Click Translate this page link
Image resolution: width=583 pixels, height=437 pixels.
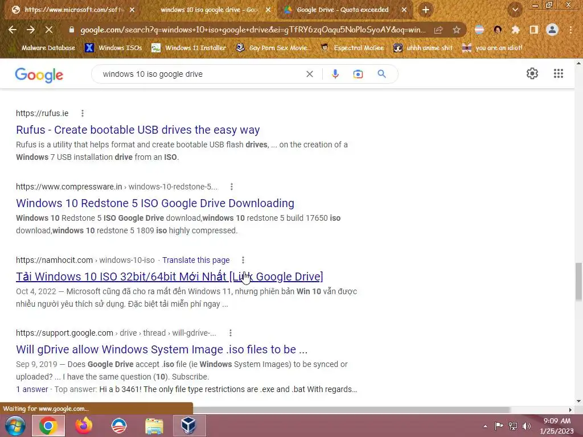click(196, 260)
